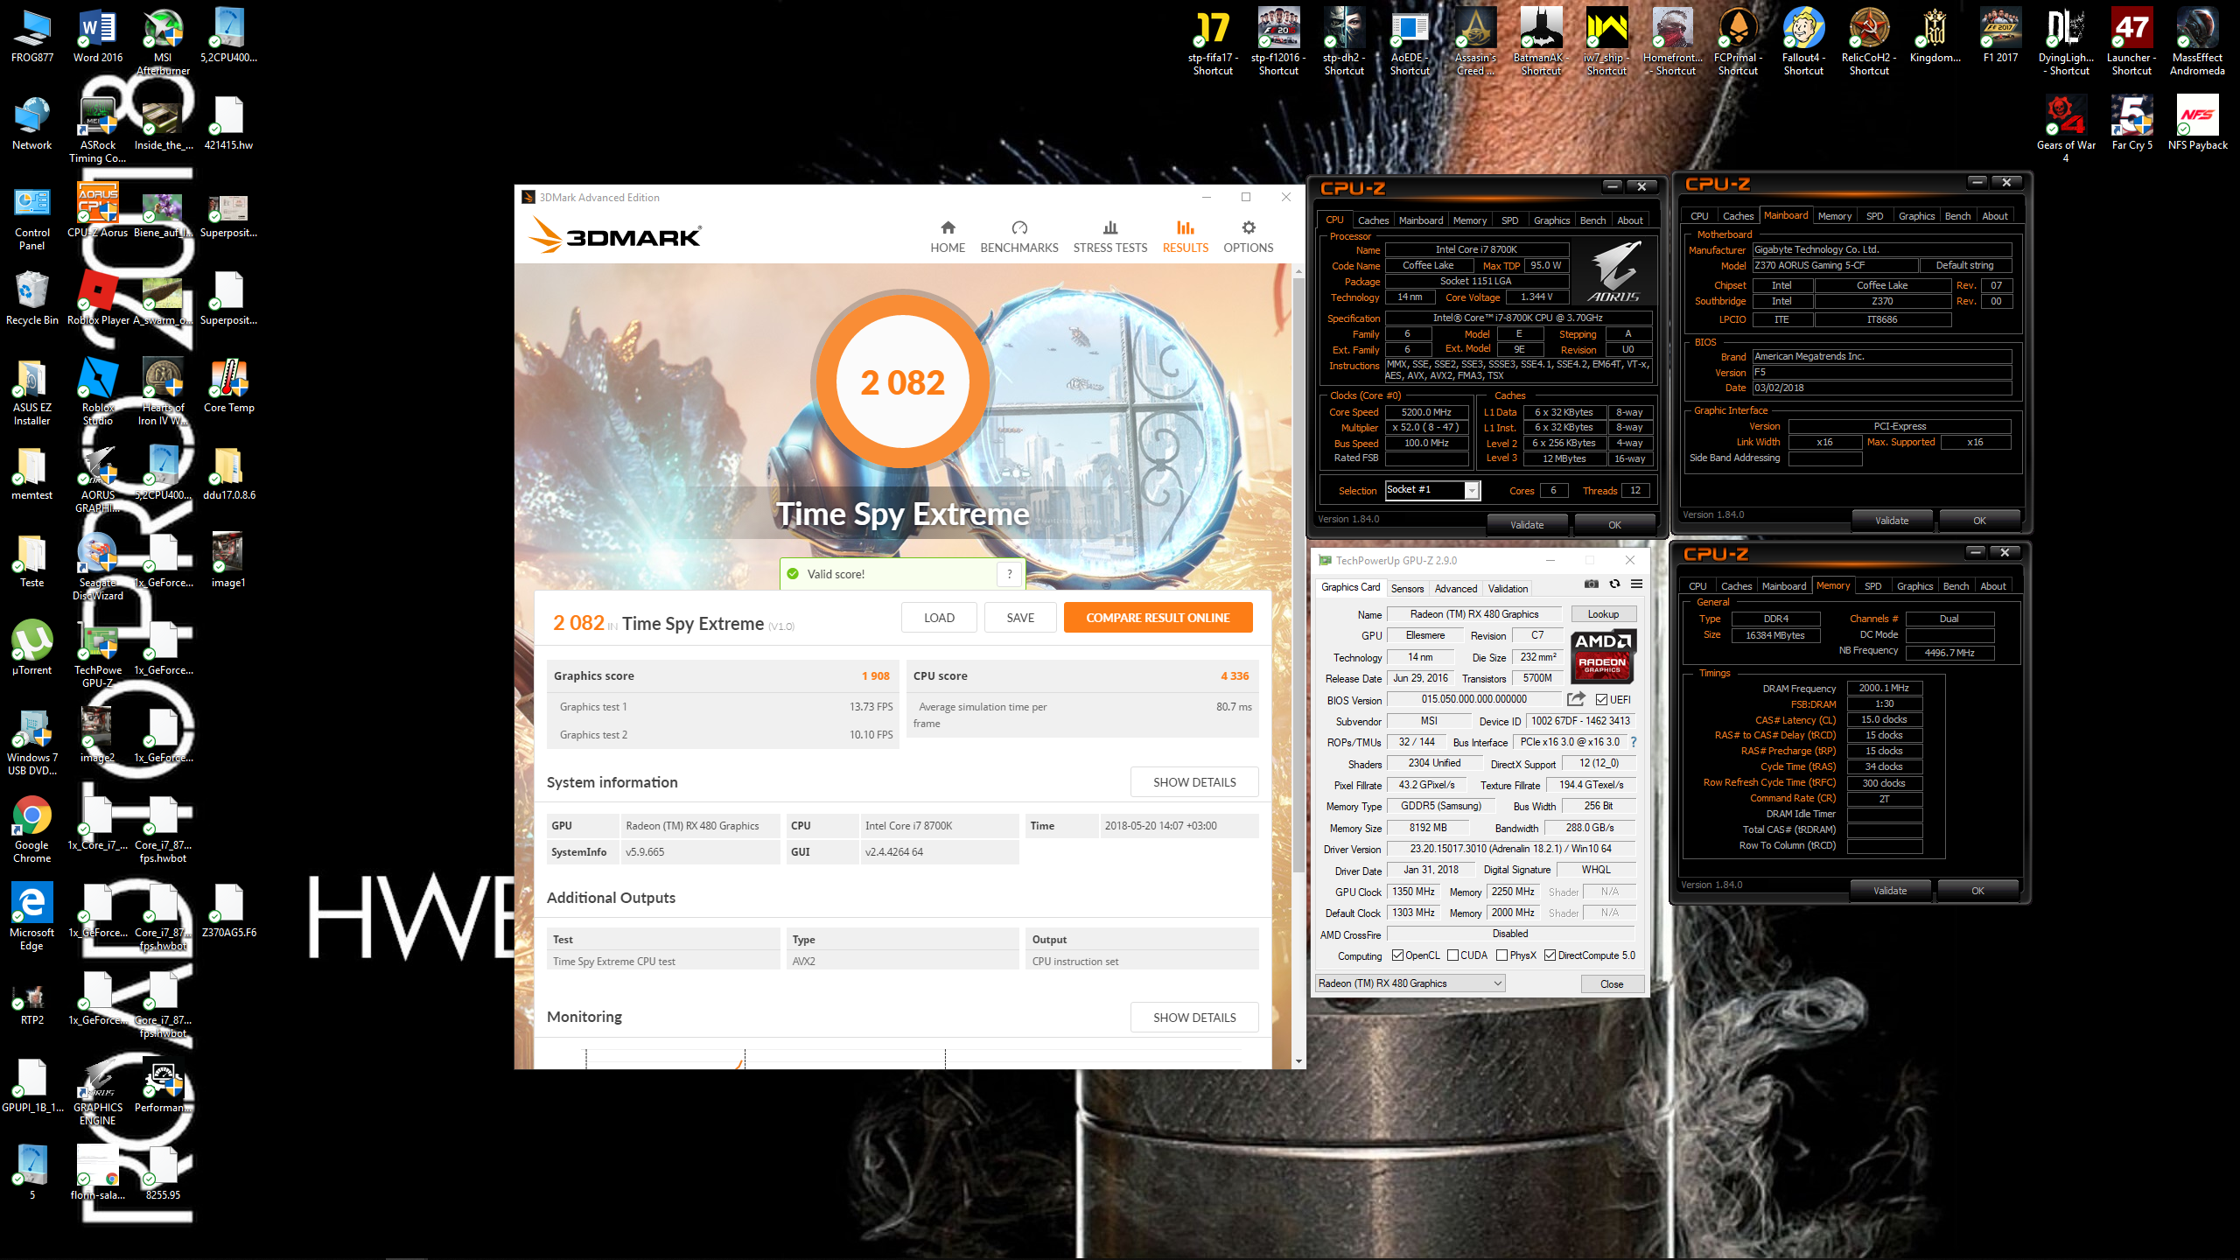Click the Graphics score value 1 908
The height and width of the screenshot is (1260, 2240).
click(x=875, y=675)
